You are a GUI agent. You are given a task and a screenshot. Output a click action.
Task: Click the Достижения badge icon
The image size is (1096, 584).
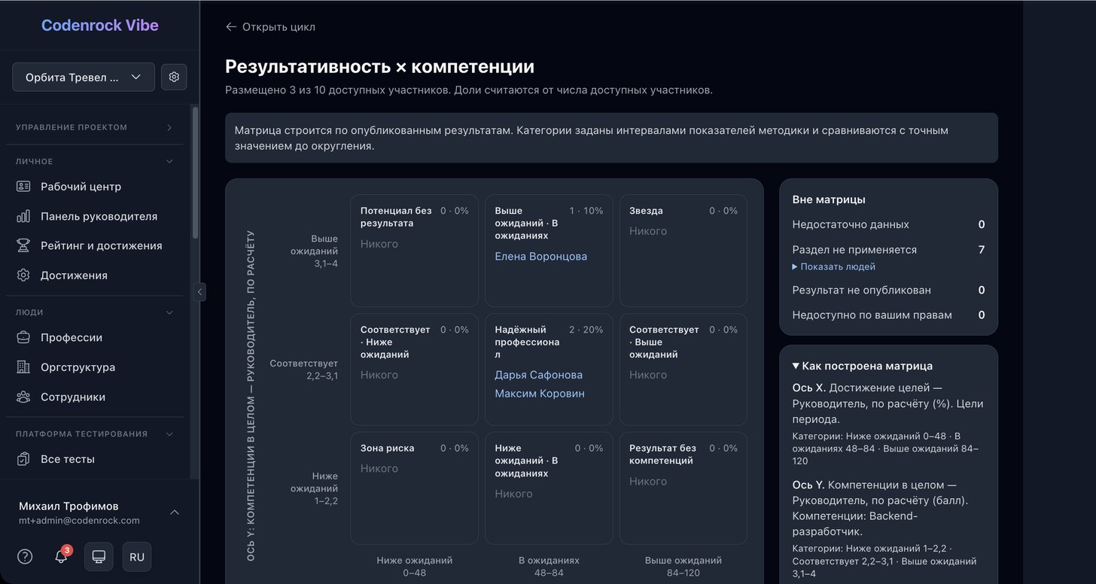(x=23, y=275)
